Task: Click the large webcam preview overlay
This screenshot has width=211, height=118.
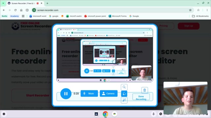Action: (x=185, y=98)
